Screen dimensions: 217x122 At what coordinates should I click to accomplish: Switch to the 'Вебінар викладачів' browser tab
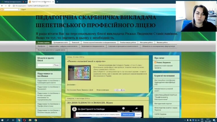[x=13, y=2]
